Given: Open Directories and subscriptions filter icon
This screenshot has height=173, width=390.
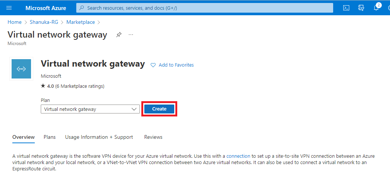Looking at the screenshot, I should 361,8.
